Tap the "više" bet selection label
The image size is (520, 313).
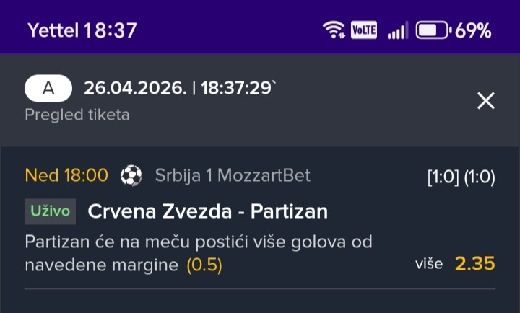click(x=429, y=265)
